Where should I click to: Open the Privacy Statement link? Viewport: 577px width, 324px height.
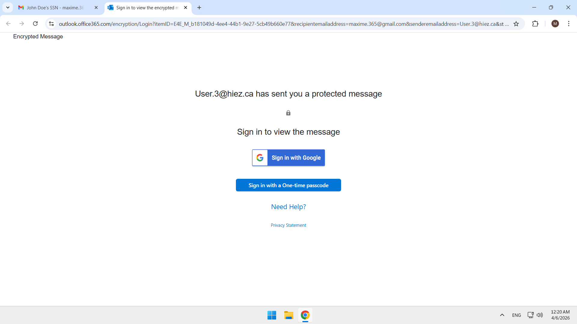click(x=288, y=225)
